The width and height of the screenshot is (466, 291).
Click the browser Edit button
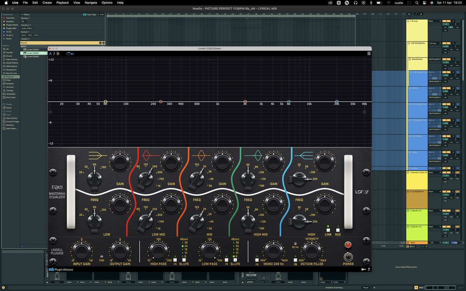[101, 14]
